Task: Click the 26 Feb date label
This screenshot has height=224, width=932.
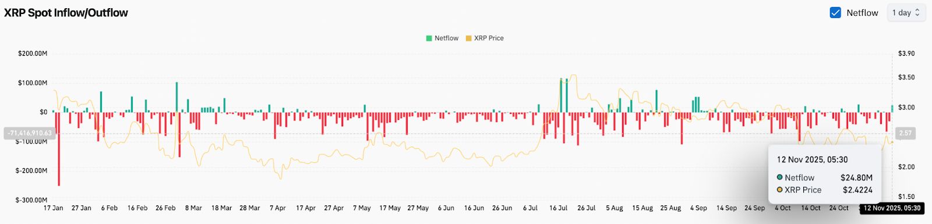Action: [165, 208]
